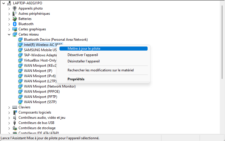Click the WAN Miniport (PPPOE) icon
Image resolution: width=225 pixels, height=141 pixels.
click(x=20, y=92)
